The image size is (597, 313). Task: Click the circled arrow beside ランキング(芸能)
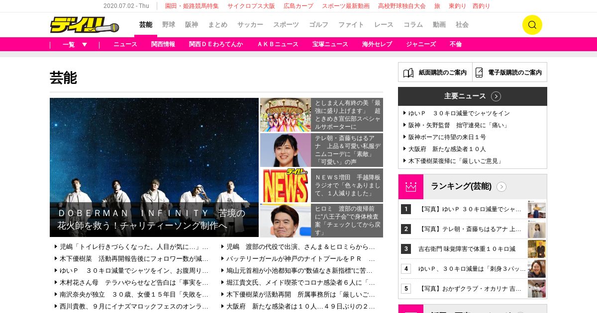tap(501, 187)
